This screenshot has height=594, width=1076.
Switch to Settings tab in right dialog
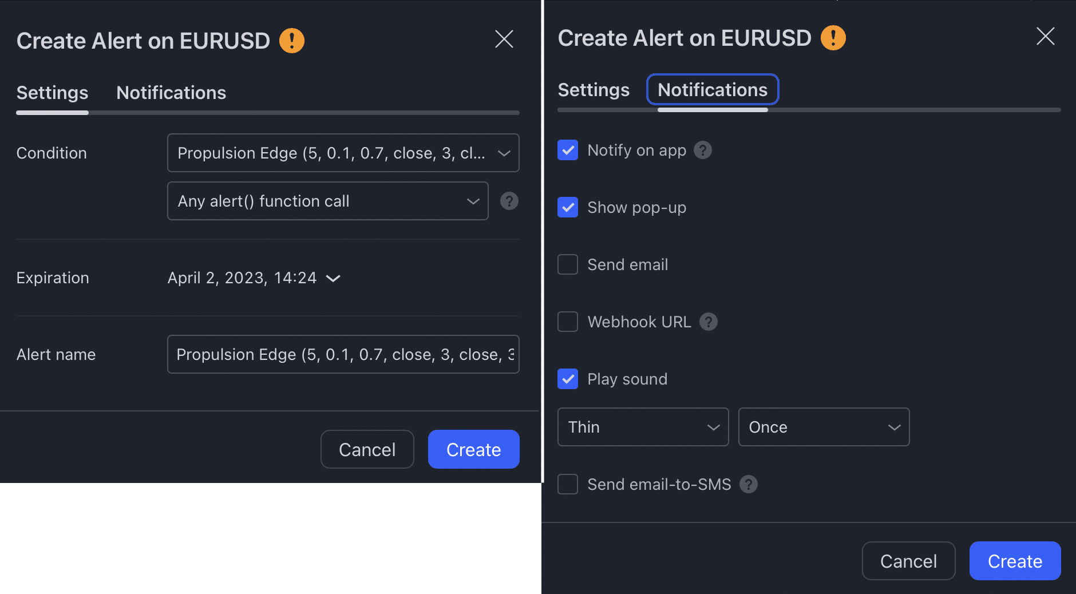tap(594, 90)
